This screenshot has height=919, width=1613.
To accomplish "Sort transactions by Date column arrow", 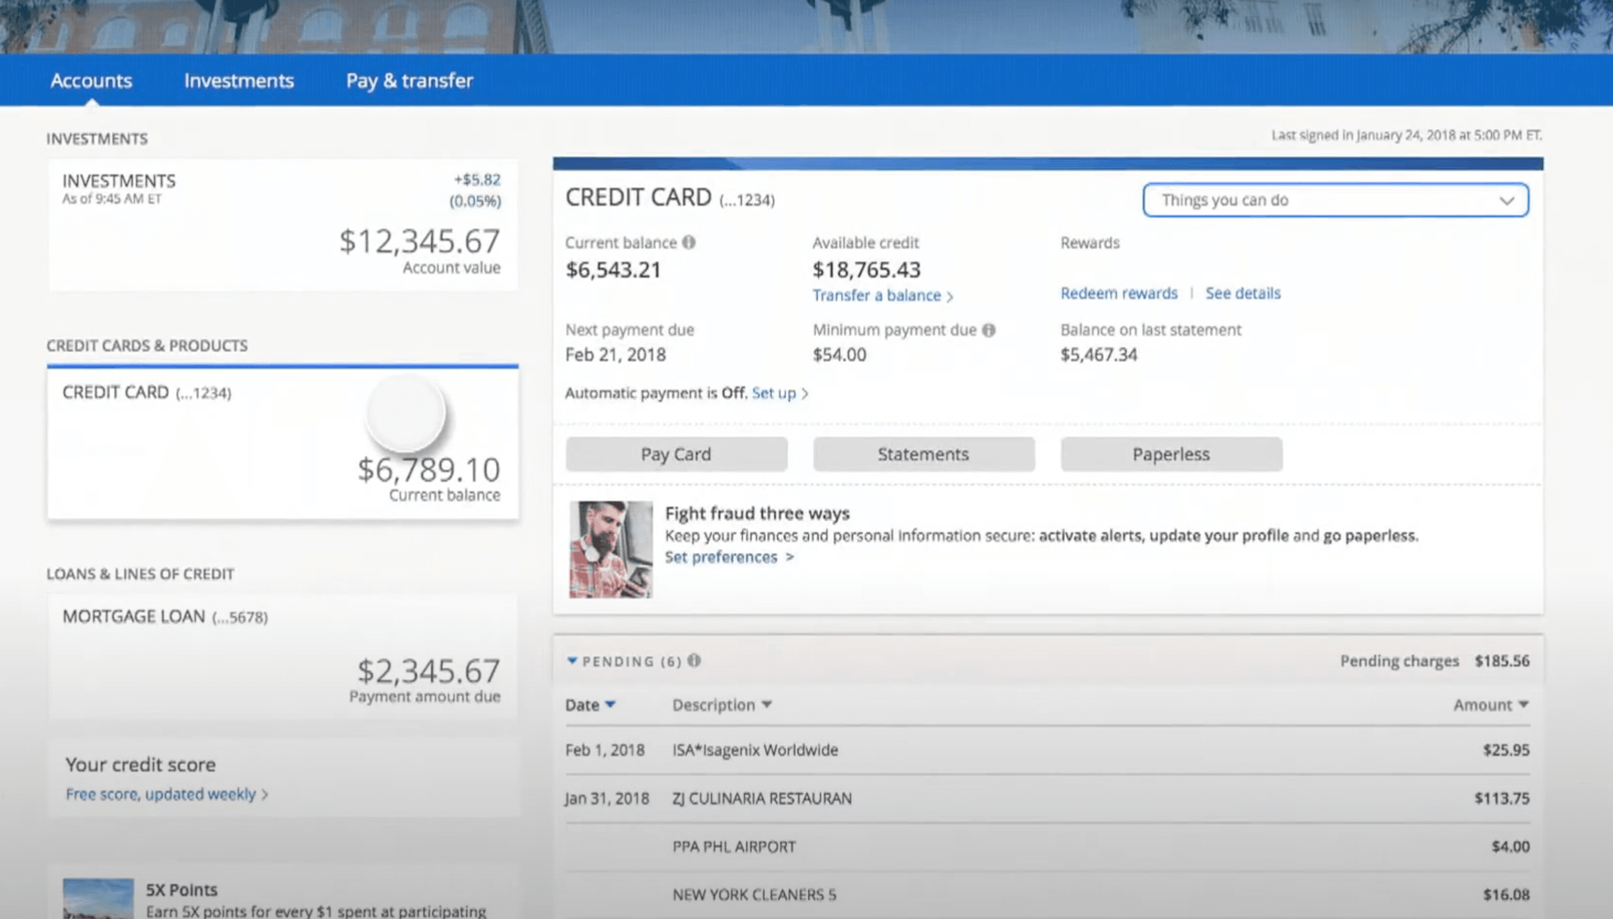I will click(610, 704).
